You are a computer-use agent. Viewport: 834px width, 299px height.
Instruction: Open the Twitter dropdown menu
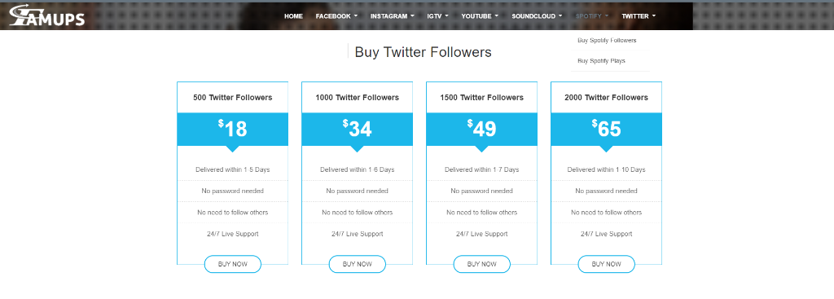(639, 16)
